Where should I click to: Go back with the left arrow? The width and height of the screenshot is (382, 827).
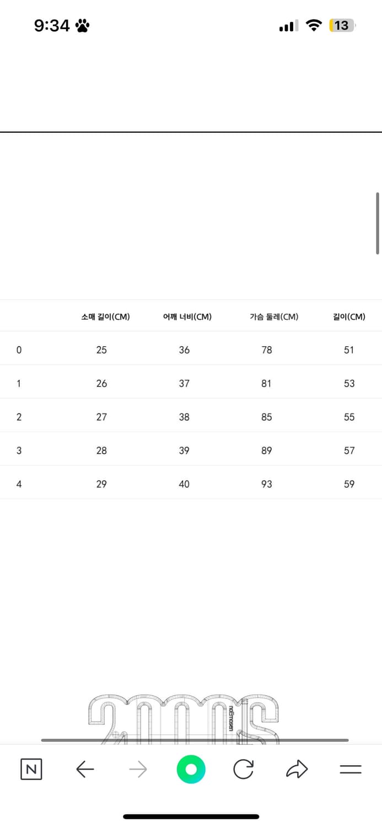pos(85,769)
